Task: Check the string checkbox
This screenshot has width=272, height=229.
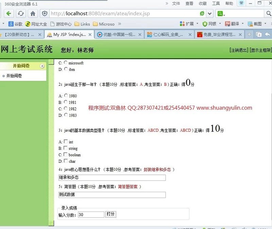Action: 65,148
